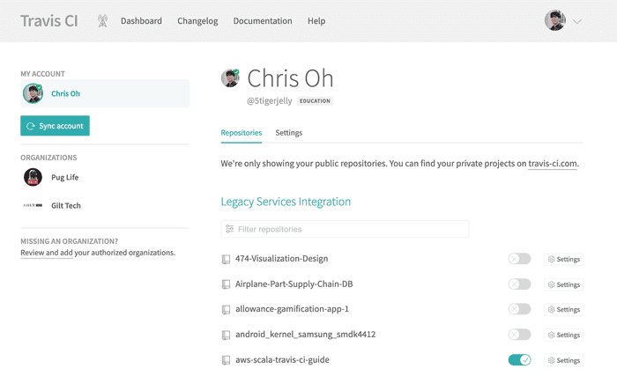Screen dimensions: 617x376
Task: Select Chris Oh account in sidebar
Action: [105, 93]
